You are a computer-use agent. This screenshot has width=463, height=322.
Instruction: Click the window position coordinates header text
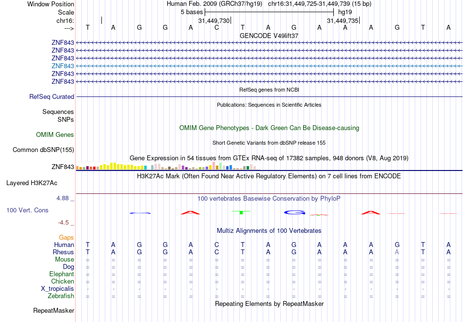(269, 4)
